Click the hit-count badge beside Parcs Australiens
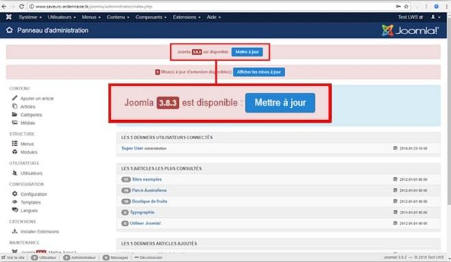 (x=126, y=190)
